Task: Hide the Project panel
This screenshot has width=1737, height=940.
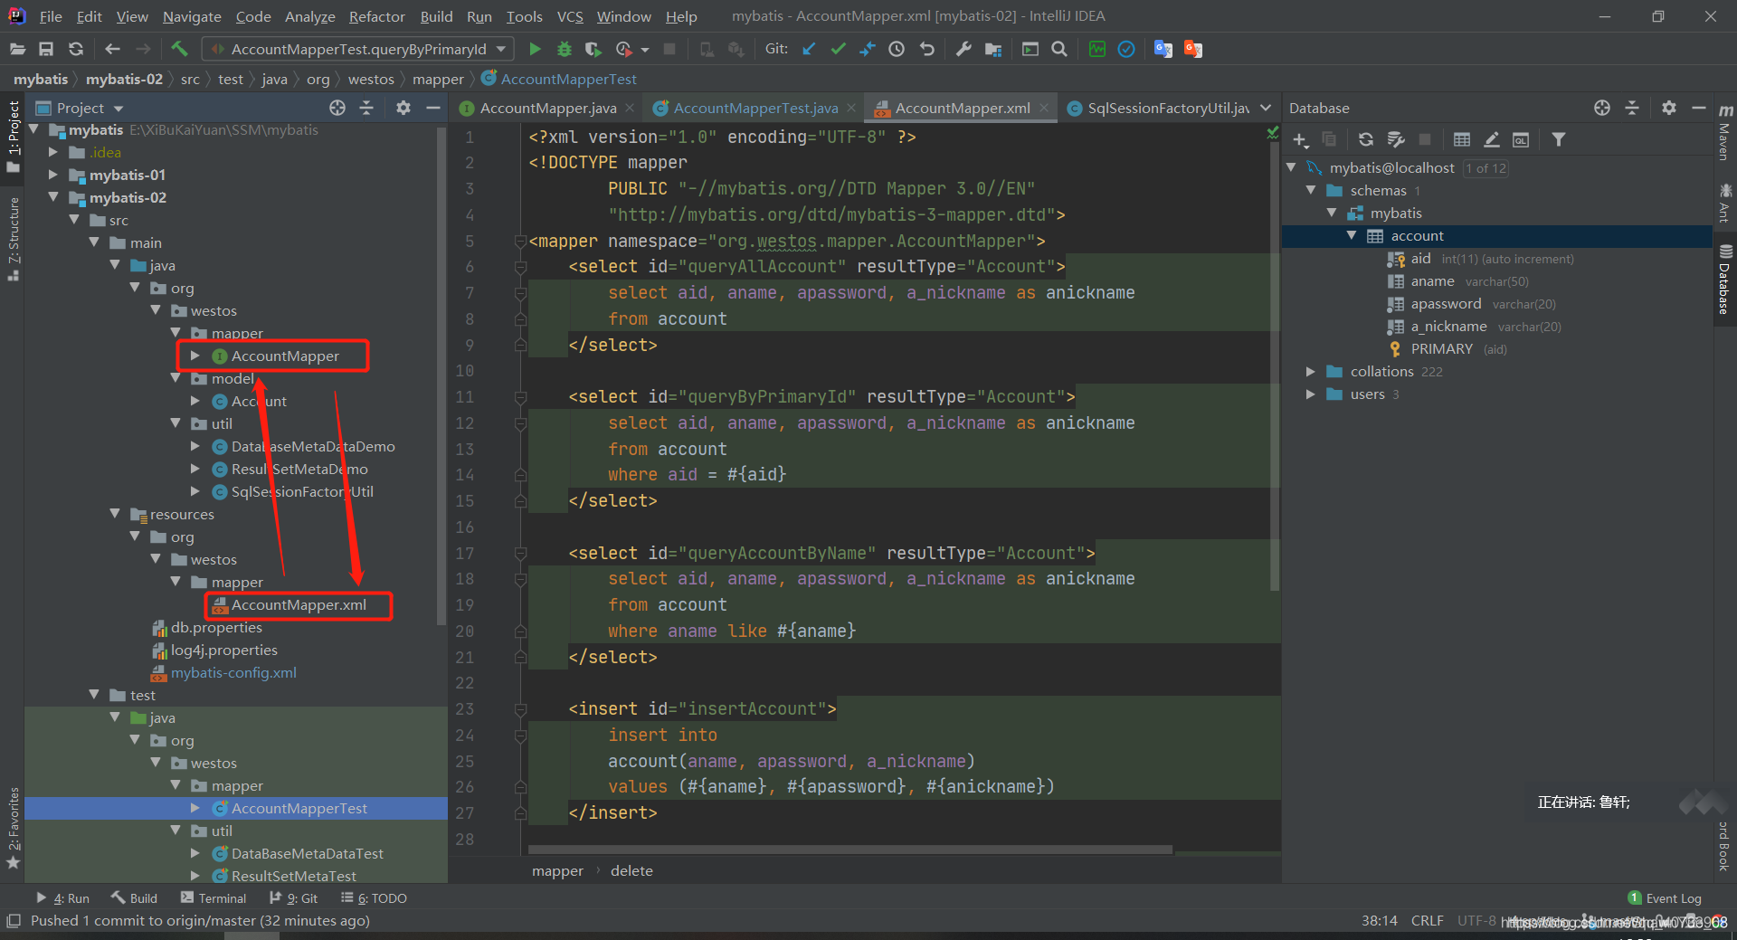Action: pos(433,108)
